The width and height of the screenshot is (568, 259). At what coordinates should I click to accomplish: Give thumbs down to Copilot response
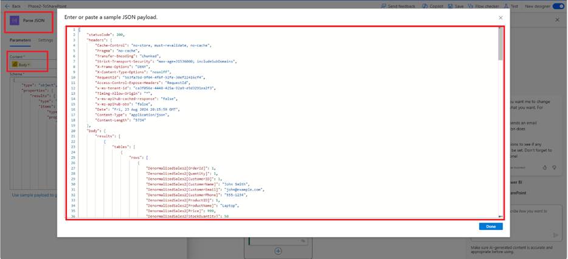[554, 167]
